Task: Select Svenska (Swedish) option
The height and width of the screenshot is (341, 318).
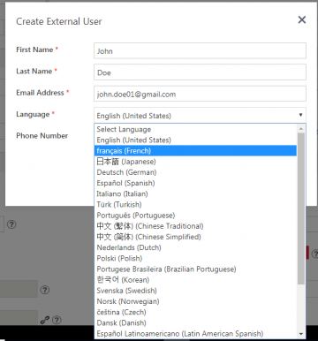Action: click(x=195, y=291)
